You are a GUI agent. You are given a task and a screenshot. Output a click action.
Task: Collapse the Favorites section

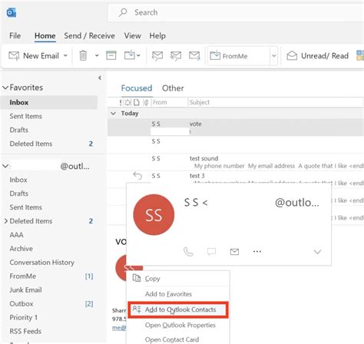(x=5, y=88)
